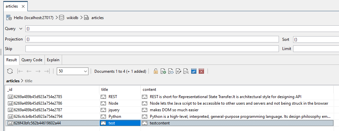
Task: Select the testcontent cell
Action: 237,123
